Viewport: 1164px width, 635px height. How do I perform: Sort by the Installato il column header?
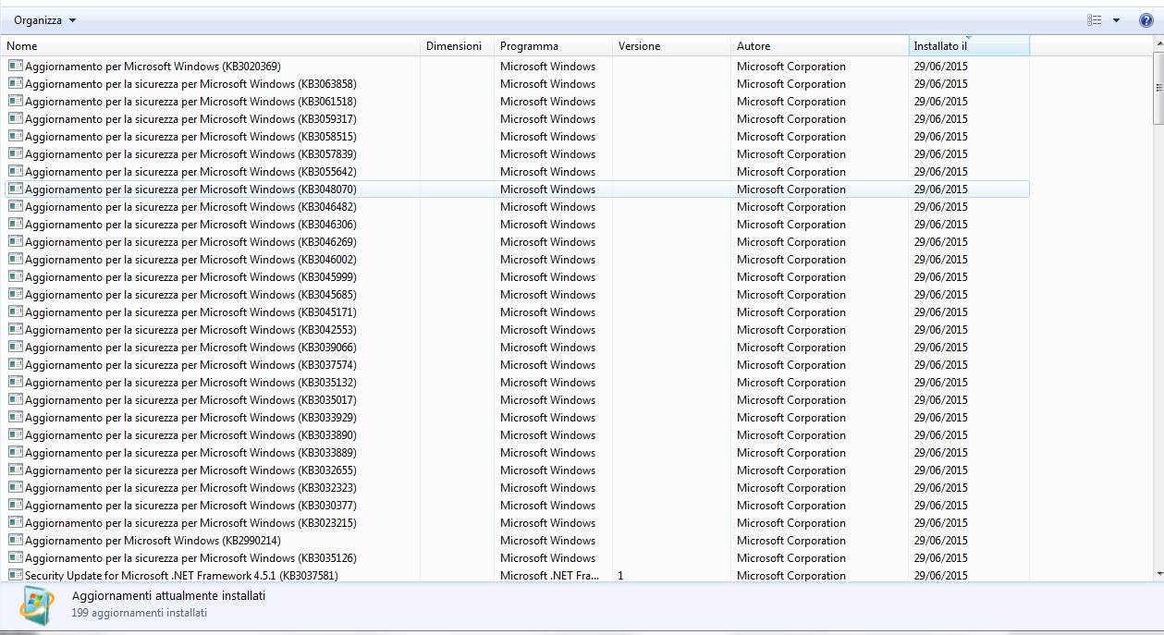point(969,46)
